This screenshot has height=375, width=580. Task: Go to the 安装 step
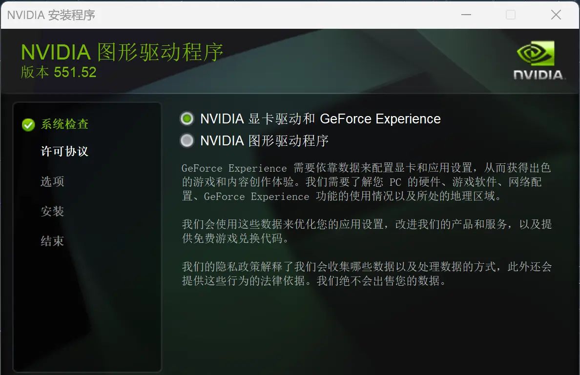(52, 211)
